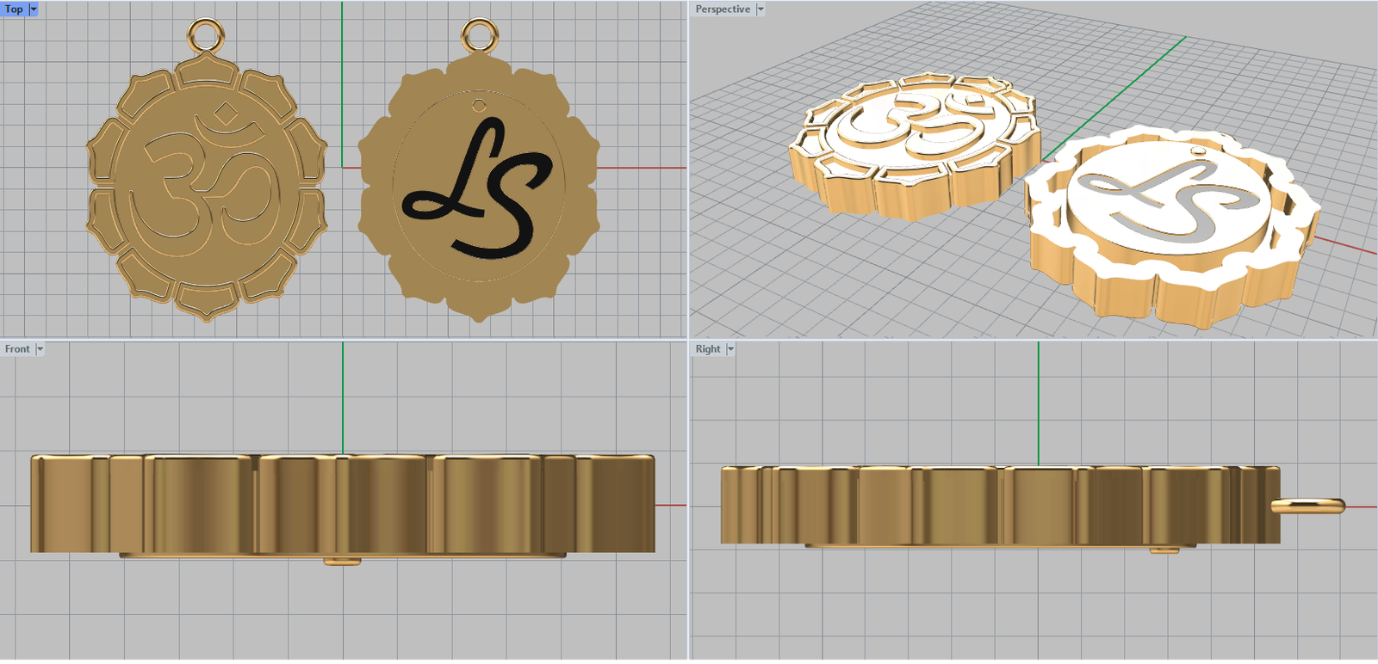Click the small peg under pendant in Front view
1378x664 pixels.
pos(342,561)
